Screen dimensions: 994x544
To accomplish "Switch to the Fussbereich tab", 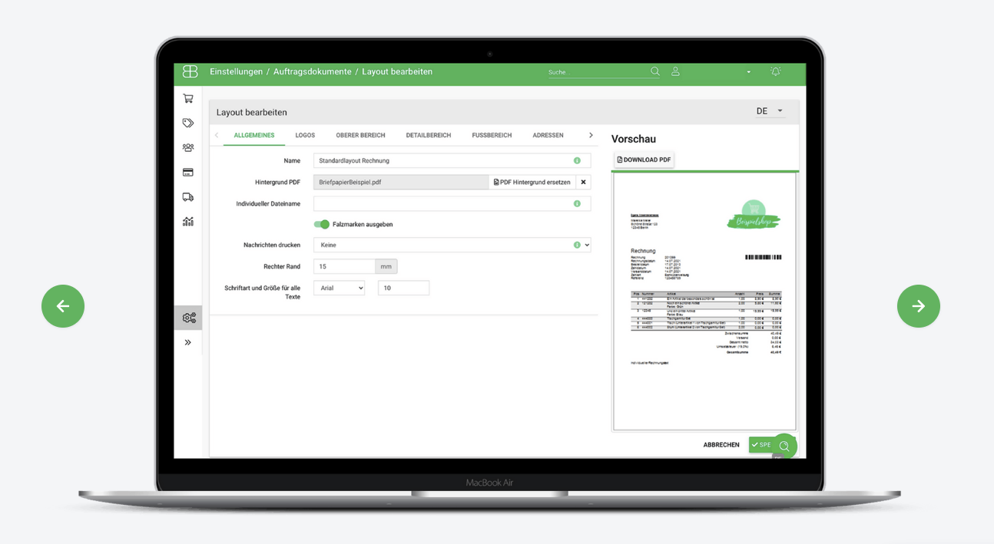I will 492,135.
